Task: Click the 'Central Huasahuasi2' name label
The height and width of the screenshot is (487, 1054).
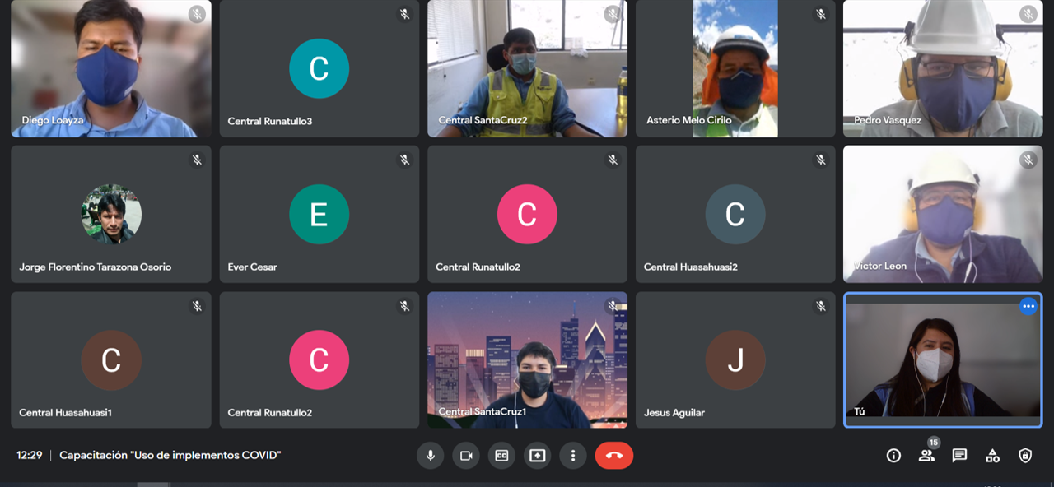Action: point(690,267)
